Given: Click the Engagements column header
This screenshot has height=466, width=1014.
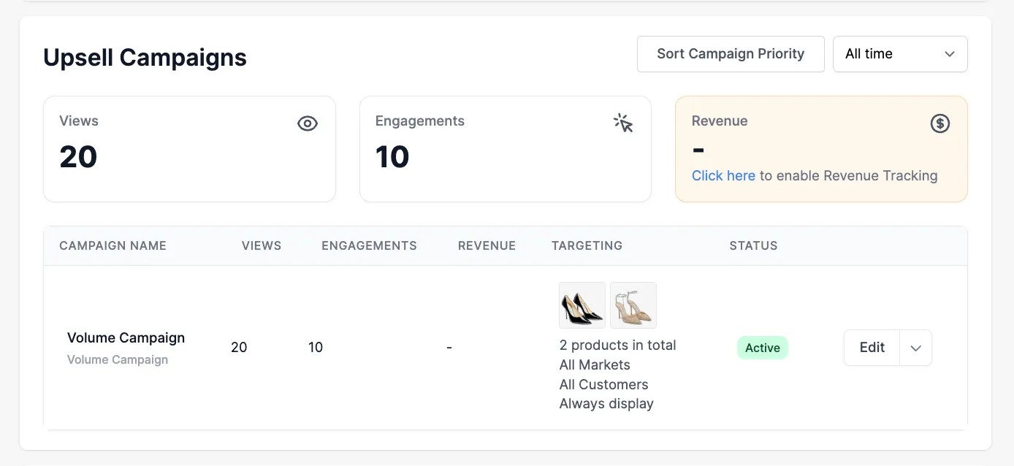Looking at the screenshot, I should coord(369,245).
